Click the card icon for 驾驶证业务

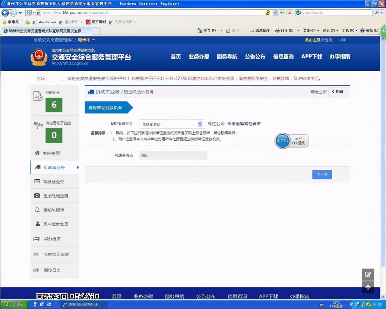[x=37, y=181]
